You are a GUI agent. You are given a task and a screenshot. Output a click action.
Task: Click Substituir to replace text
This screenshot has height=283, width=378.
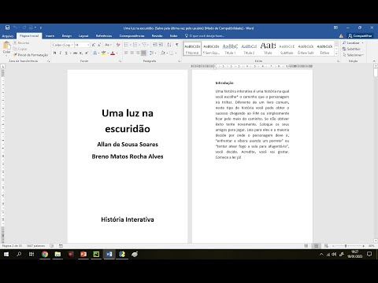click(x=352, y=49)
